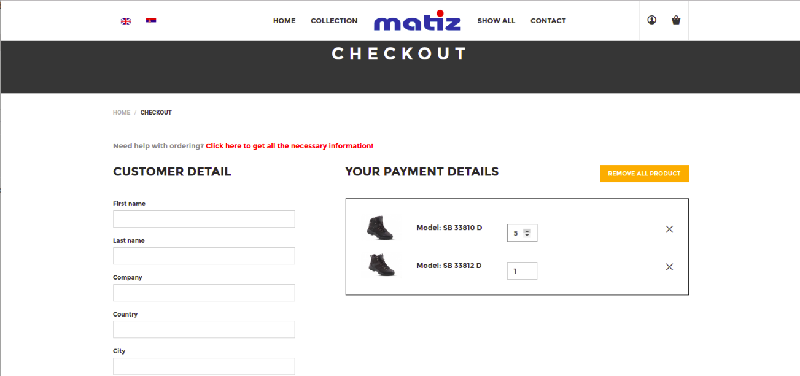Go to Show All page
The width and height of the screenshot is (800, 376).
pos(496,21)
